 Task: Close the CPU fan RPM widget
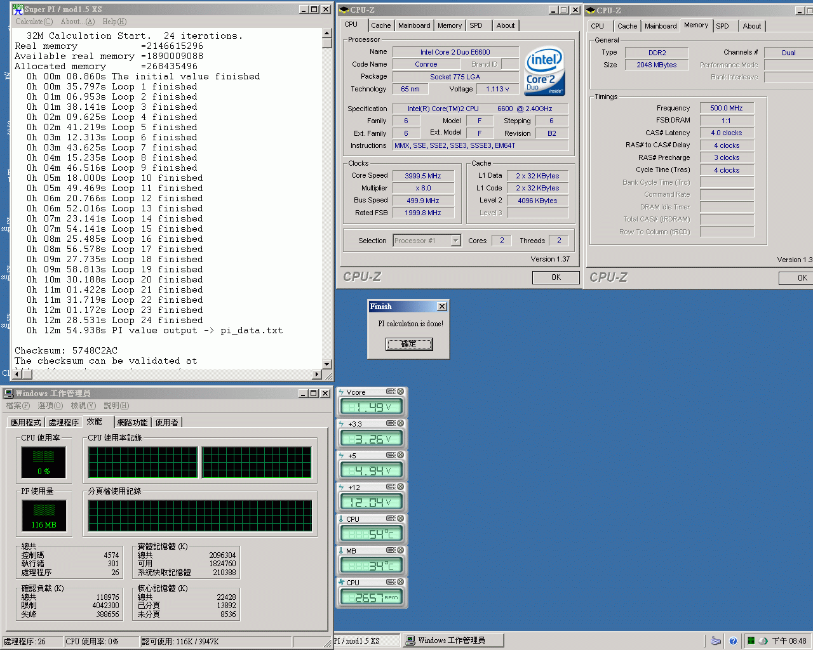[401, 582]
